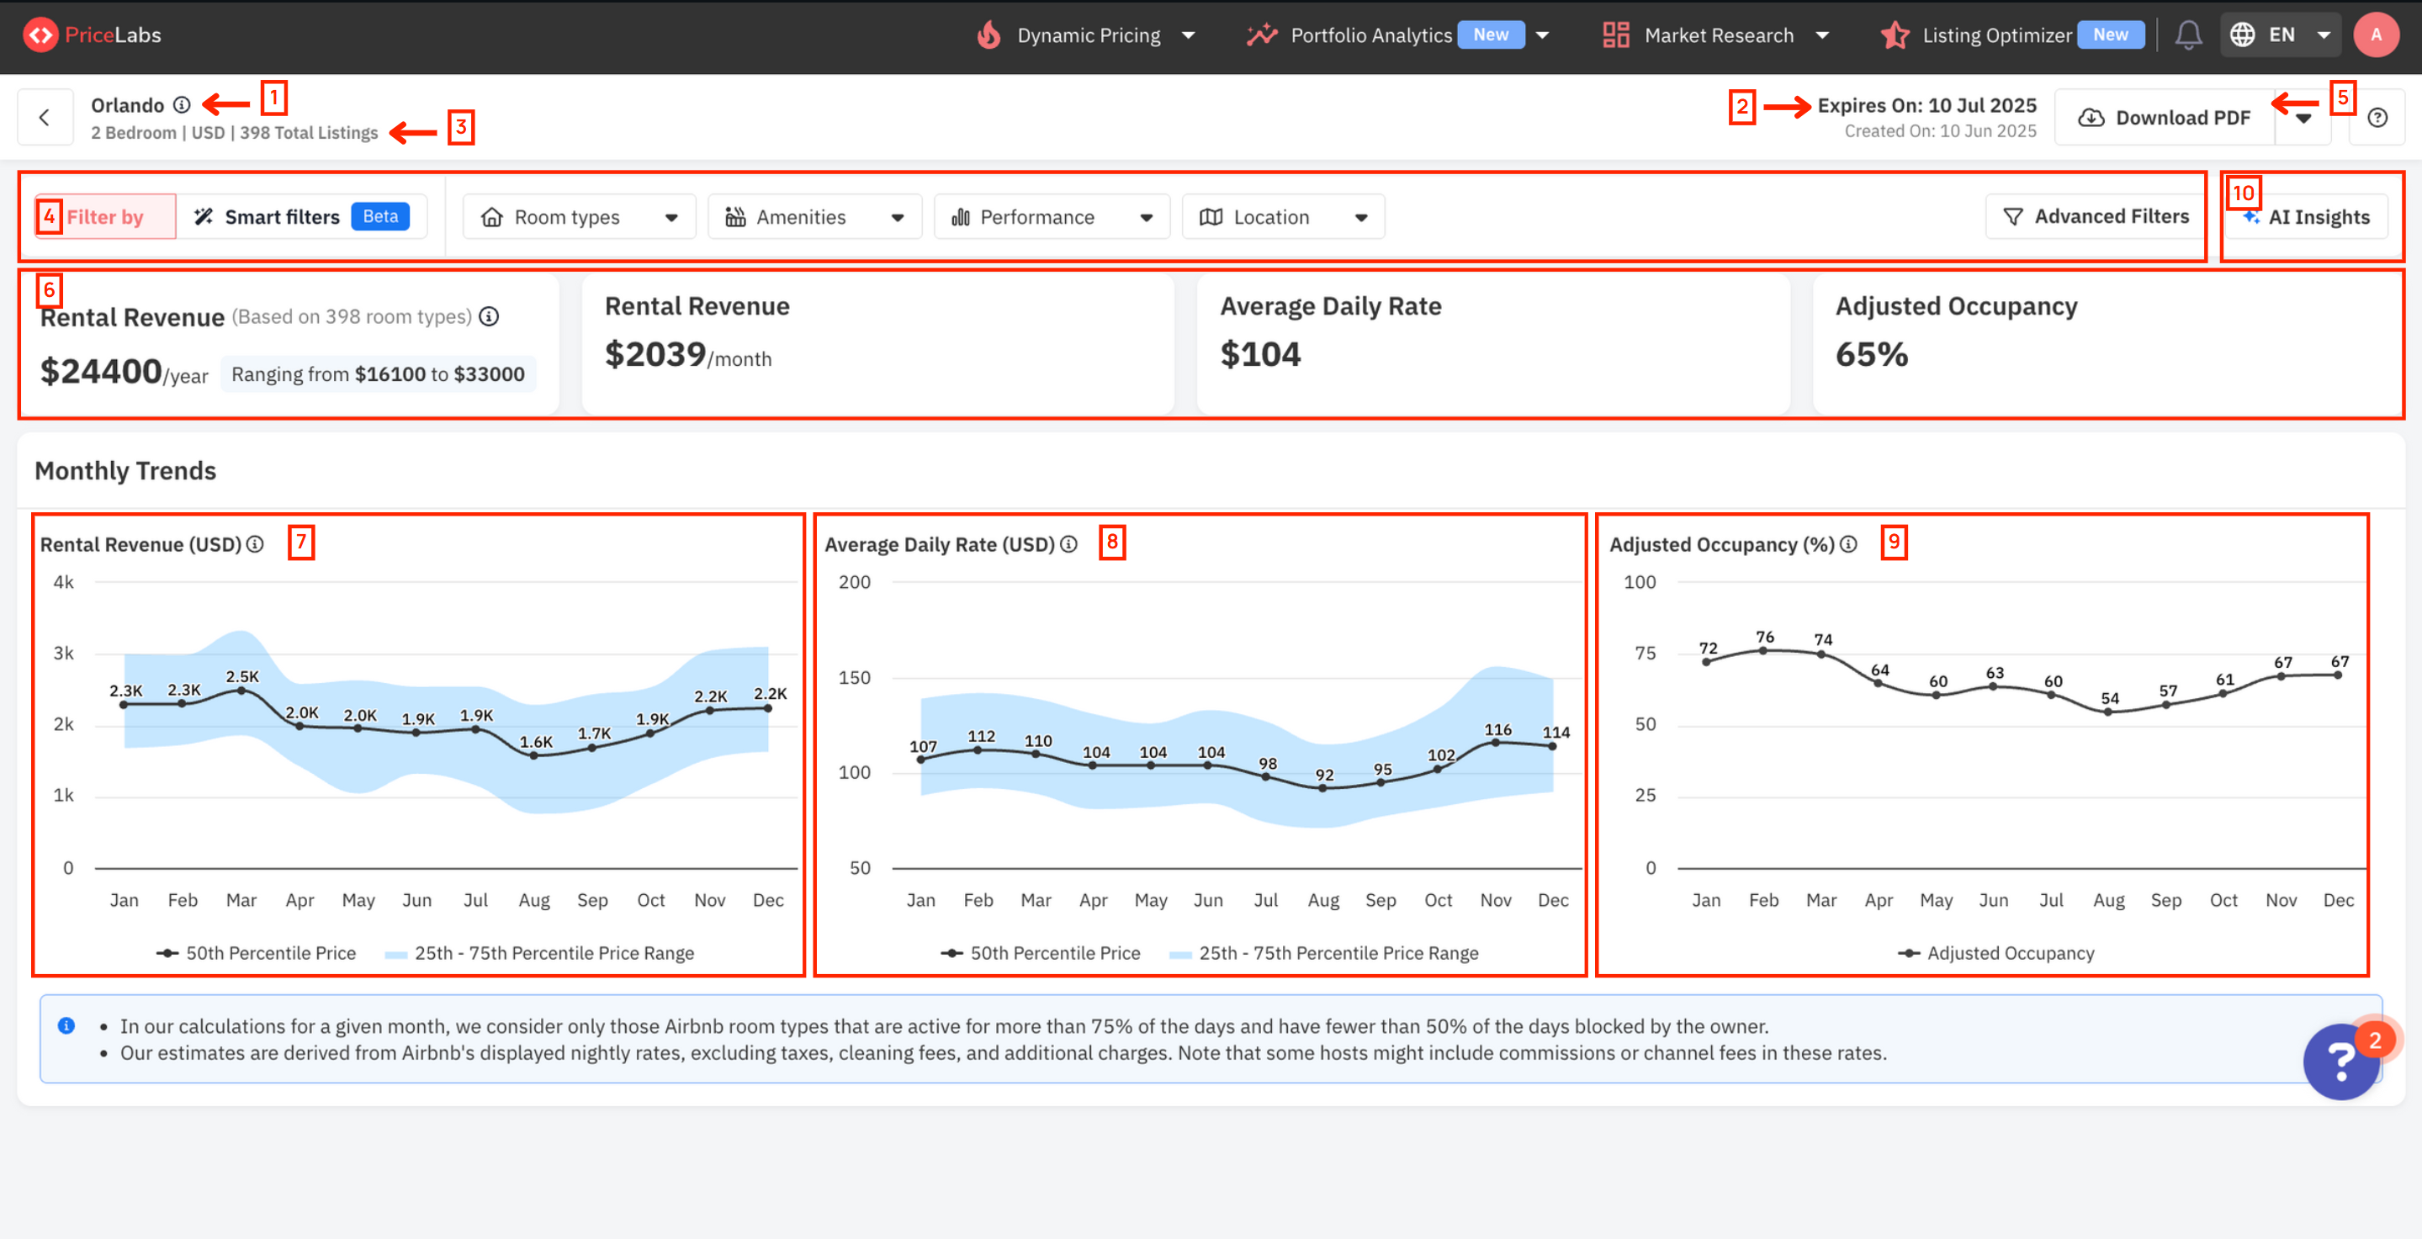
Task: Click the New badge beside Listing Optimizer
Action: (x=2110, y=34)
